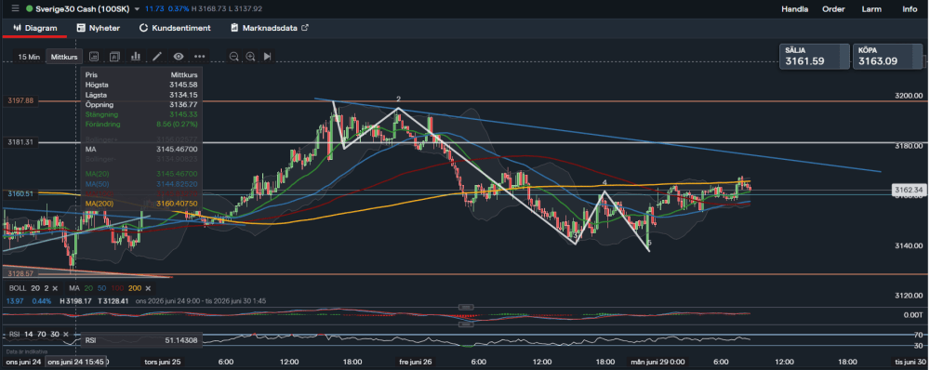Open the Handla menu item

tap(795, 9)
